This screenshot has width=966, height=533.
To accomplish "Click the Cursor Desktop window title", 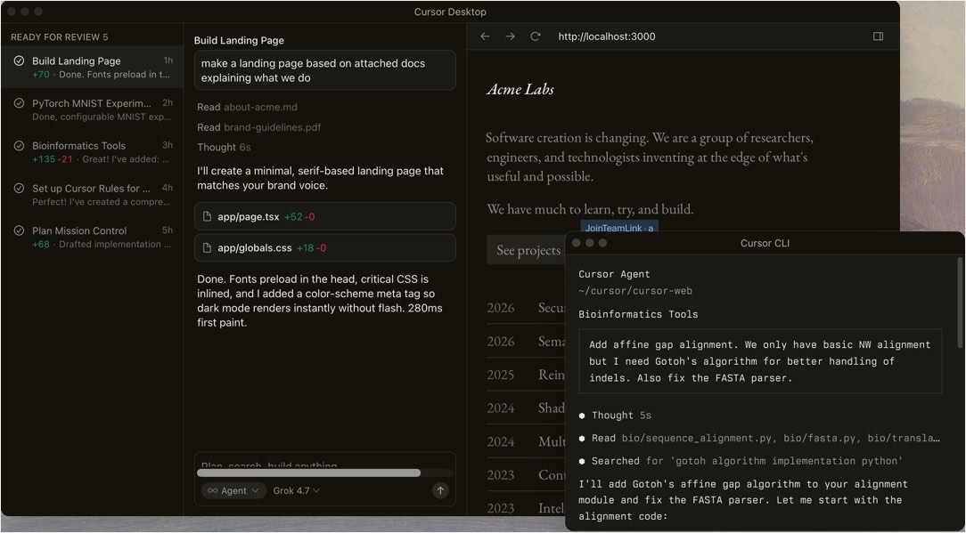I will point(450,12).
